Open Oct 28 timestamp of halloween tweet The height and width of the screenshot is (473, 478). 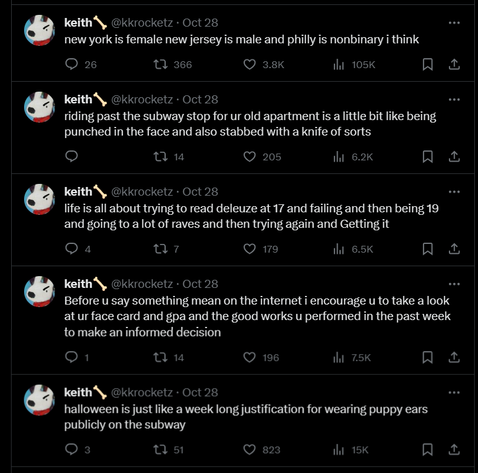click(x=200, y=392)
